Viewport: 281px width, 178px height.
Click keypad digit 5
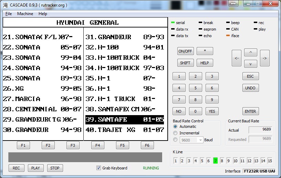point(195,88)
